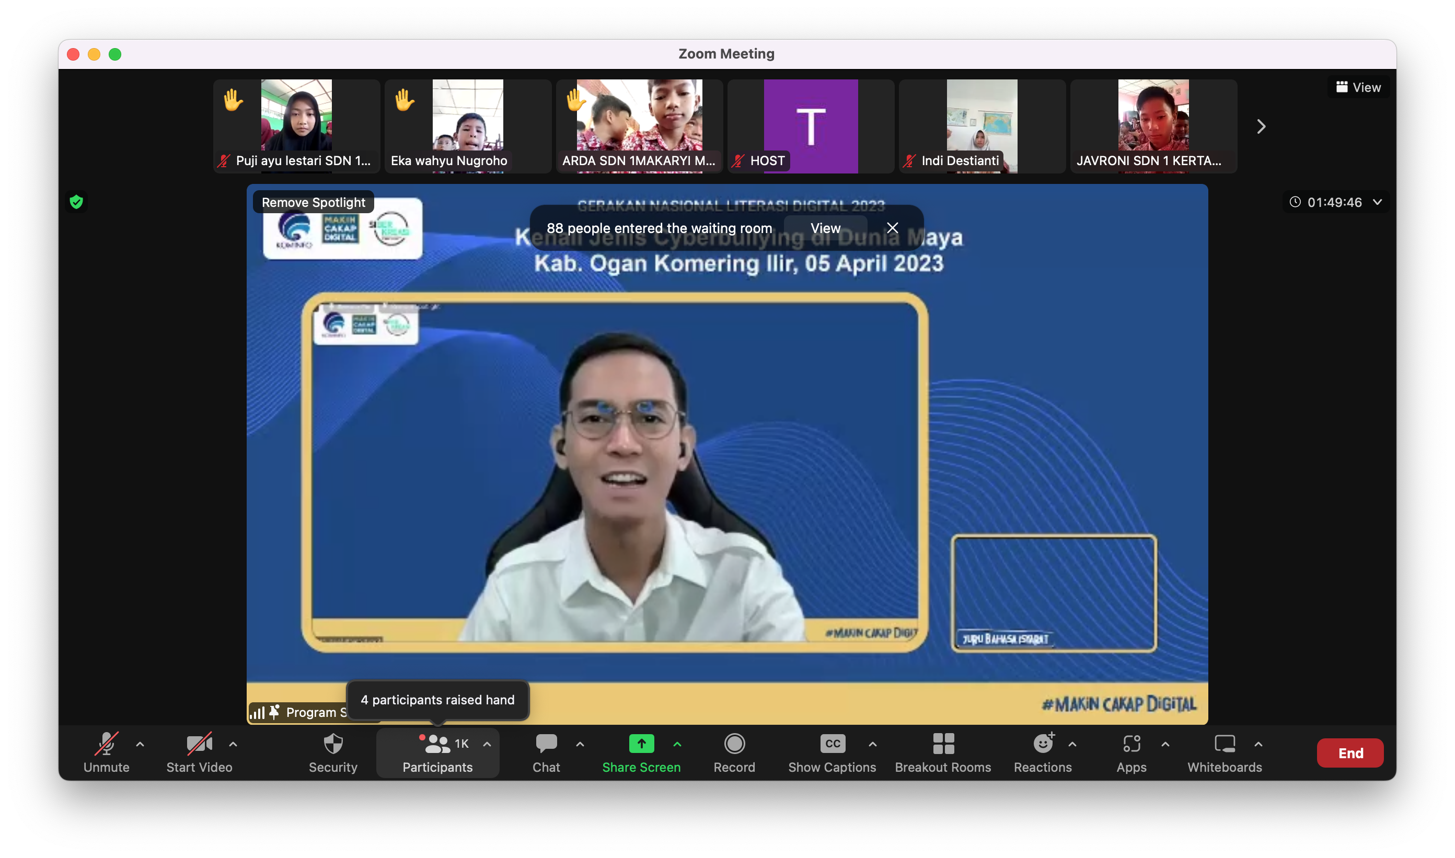This screenshot has height=858, width=1455.
Task: Expand the arrow beside Whiteboards
Action: (1258, 744)
